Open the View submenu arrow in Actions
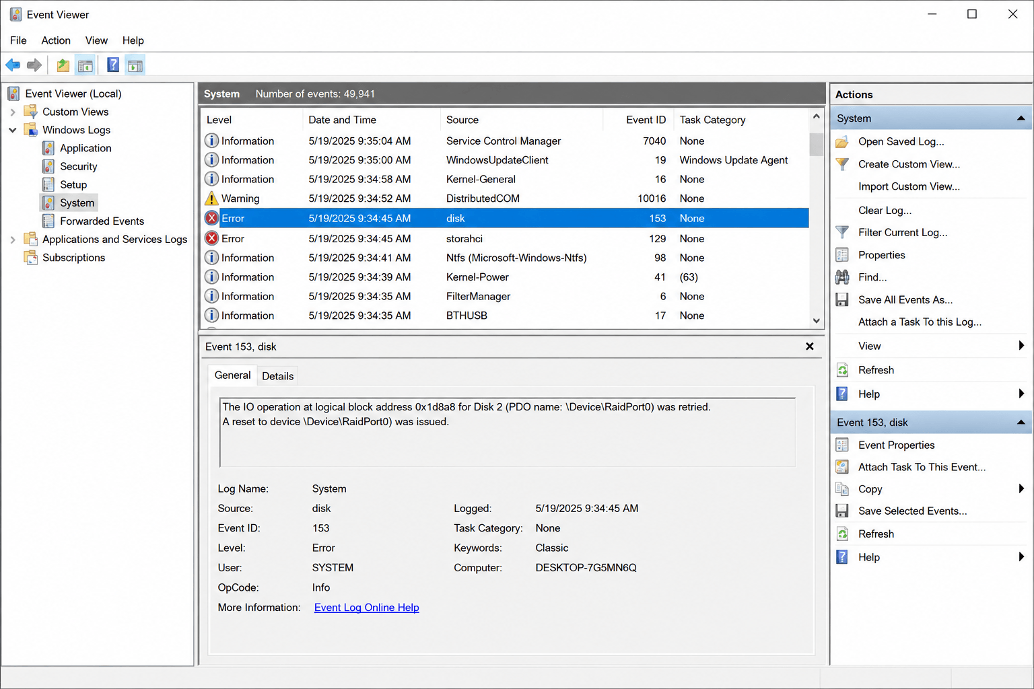Screen dimensions: 1034x689 tap(1021, 346)
